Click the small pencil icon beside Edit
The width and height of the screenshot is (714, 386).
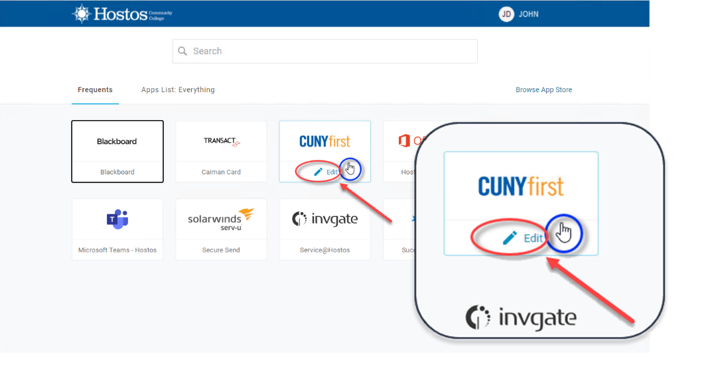click(319, 172)
